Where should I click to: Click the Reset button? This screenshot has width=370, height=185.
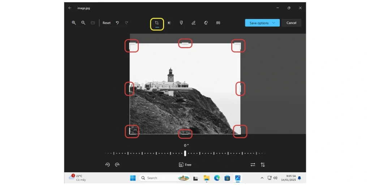(x=107, y=23)
